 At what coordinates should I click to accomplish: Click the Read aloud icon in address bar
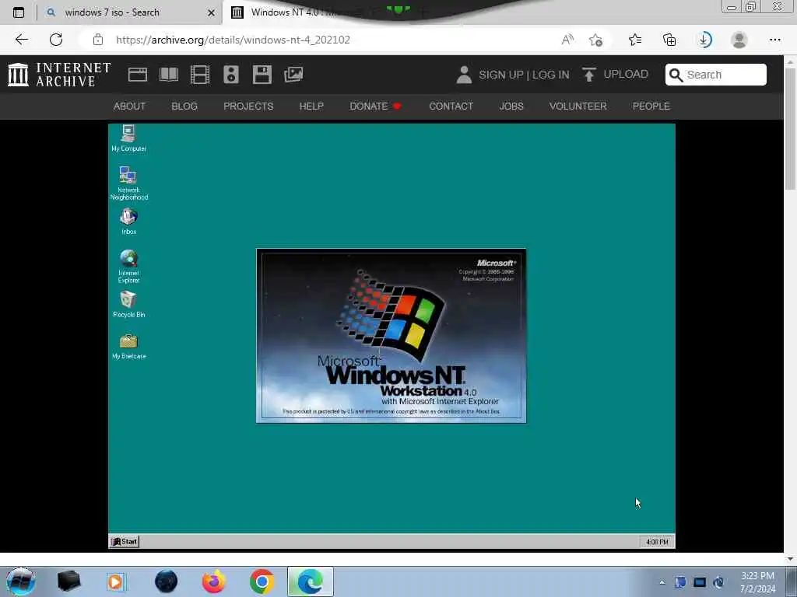567,40
